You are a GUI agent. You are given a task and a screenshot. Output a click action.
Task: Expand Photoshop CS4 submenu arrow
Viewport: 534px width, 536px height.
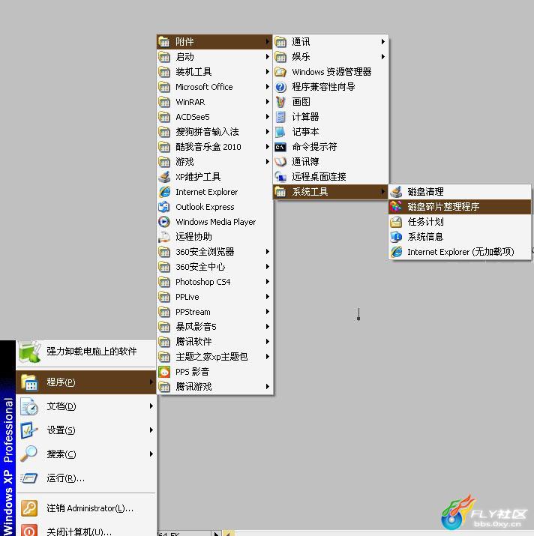(x=268, y=282)
